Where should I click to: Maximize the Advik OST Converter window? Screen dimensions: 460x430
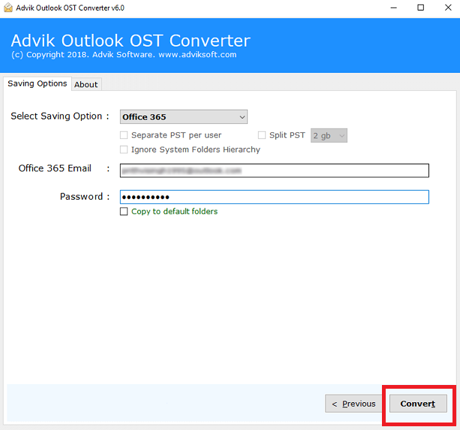click(x=421, y=8)
